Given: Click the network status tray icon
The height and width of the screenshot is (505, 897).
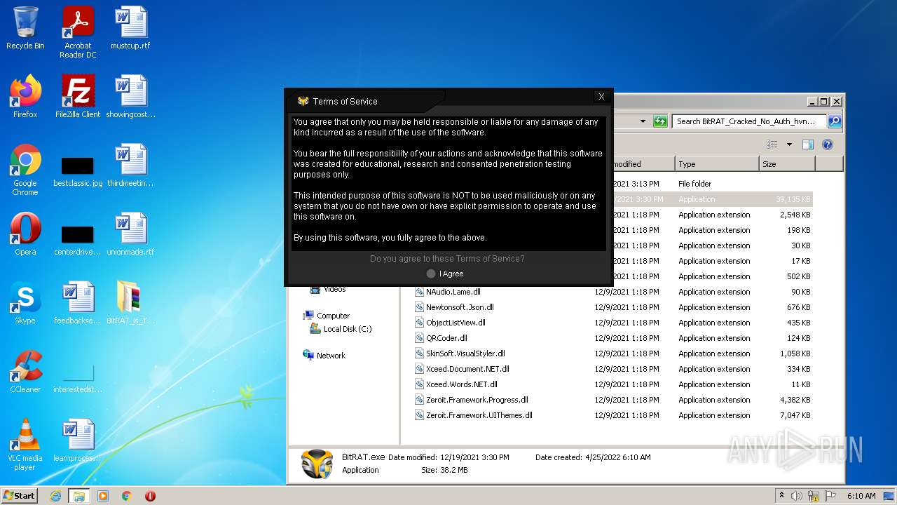Looking at the screenshot, I should pos(814,496).
